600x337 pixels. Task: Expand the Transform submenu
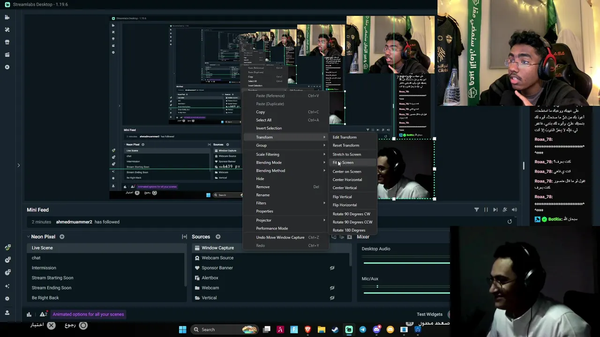pos(286,137)
